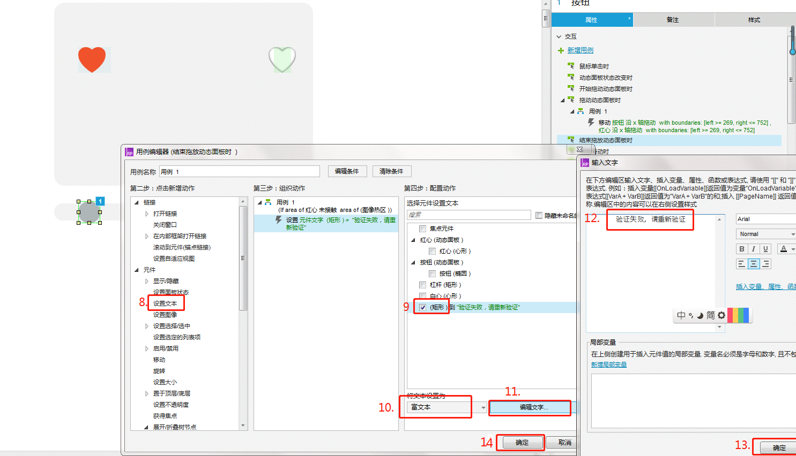Collapse the 链接 actions group
Screen dimensions: 796x456
click(x=137, y=202)
